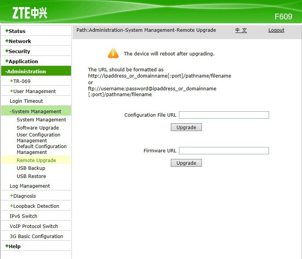
Task: Expand the Network menu
Action: pos(18,41)
